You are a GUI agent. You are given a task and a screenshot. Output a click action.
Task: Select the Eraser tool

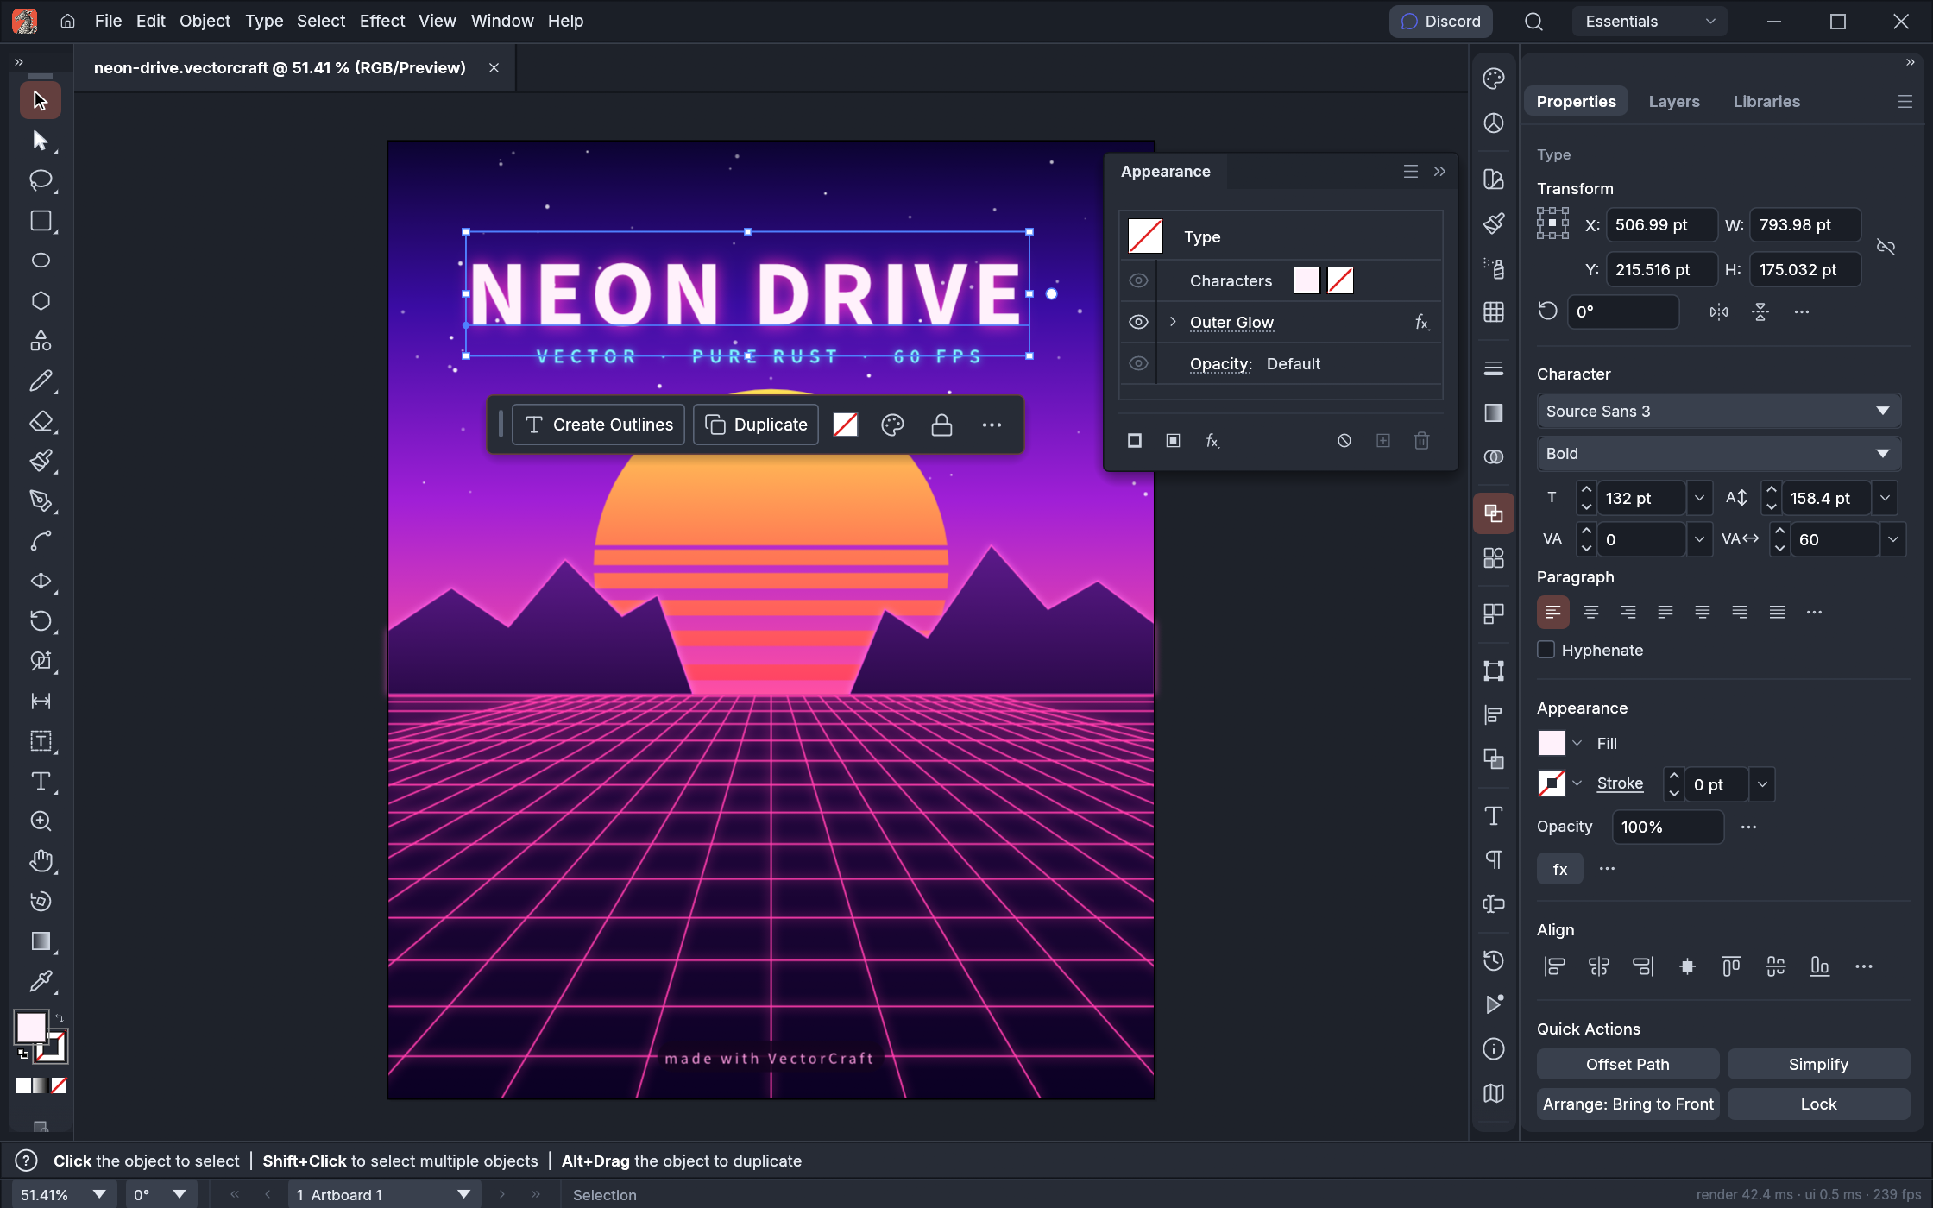click(41, 421)
